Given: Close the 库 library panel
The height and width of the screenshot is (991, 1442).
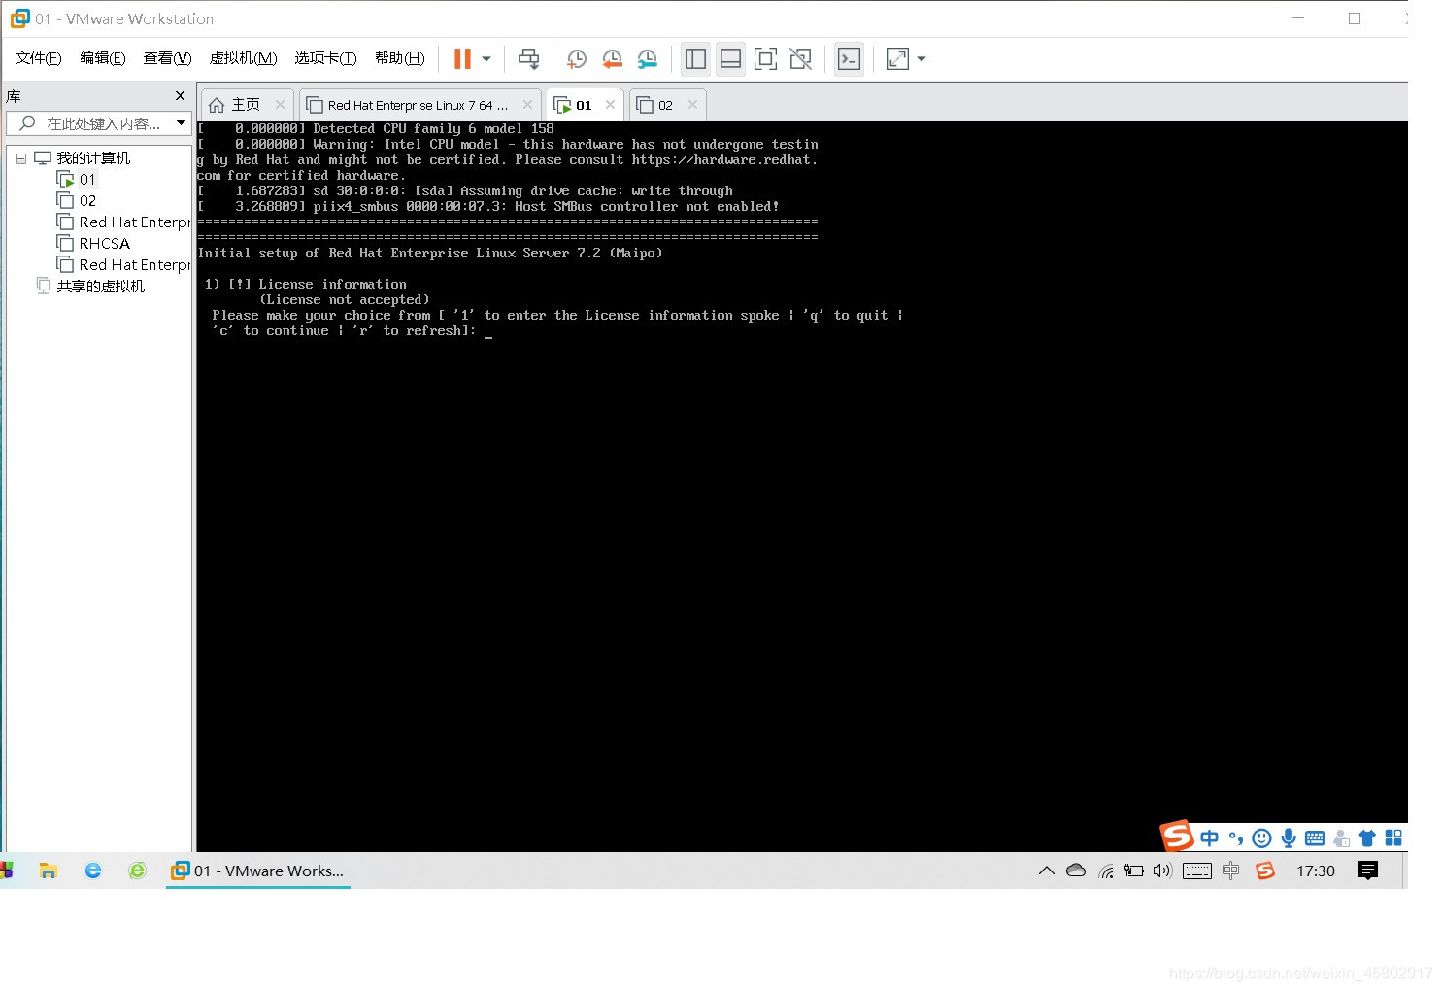Looking at the screenshot, I should coord(180,95).
